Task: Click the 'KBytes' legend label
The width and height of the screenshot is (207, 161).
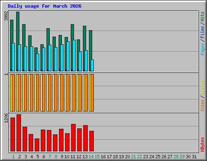Action: 202,144
